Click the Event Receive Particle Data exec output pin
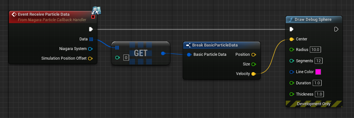Viewport: 354px width, 118px height. (91, 29)
